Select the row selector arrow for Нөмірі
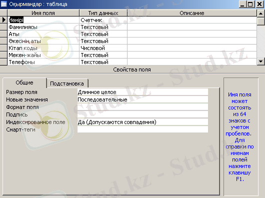 tap(3, 20)
